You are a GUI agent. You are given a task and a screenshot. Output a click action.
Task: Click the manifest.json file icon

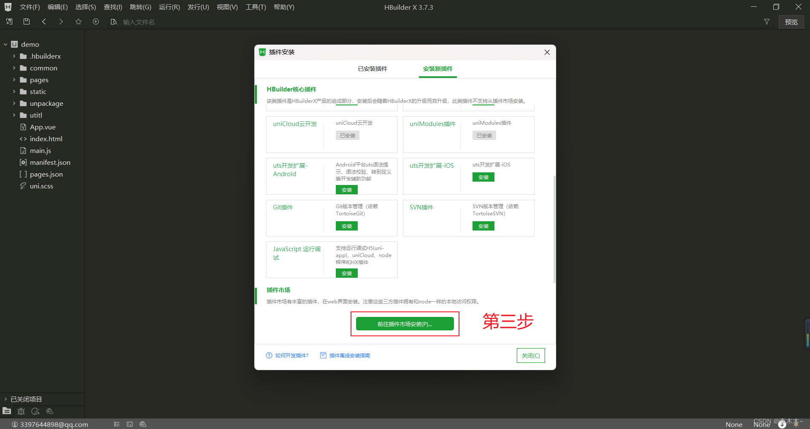[23, 162]
